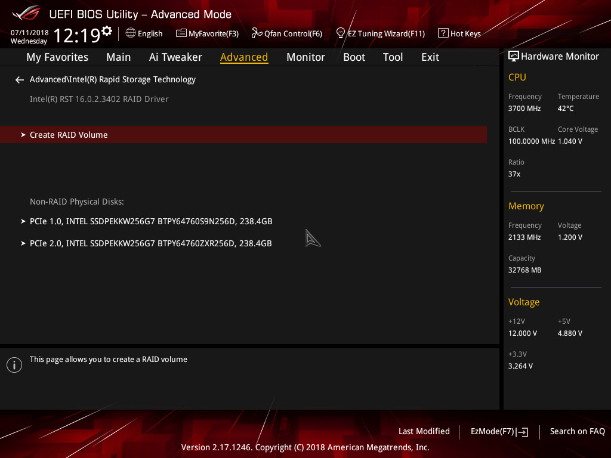Click Ratio value 37x

click(x=514, y=174)
